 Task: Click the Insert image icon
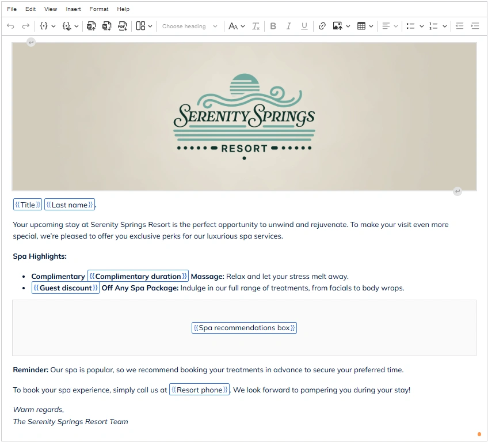click(338, 26)
